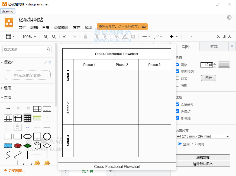Select the curly bracket shape
The width and height of the screenshot is (236, 176).
click(27, 155)
